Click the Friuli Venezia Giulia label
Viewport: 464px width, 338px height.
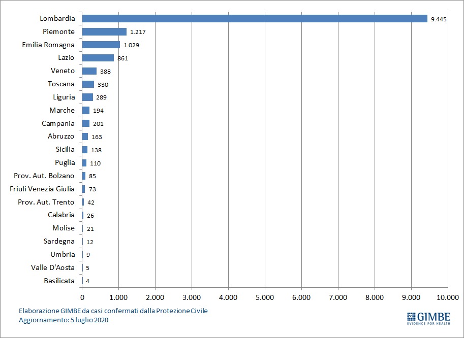pyautogui.click(x=42, y=189)
